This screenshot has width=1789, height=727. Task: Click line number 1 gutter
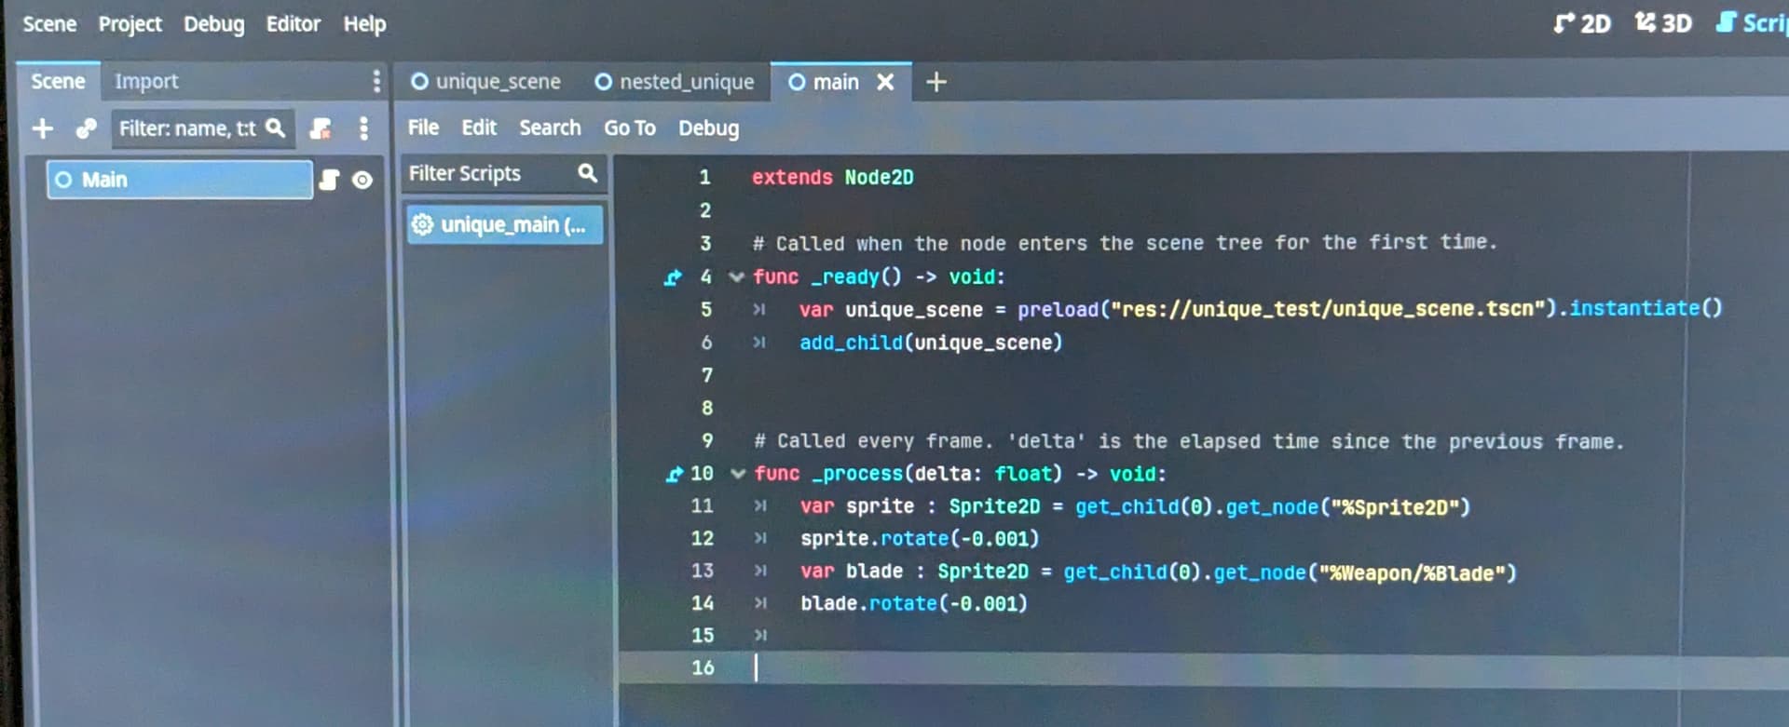[x=705, y=177]
